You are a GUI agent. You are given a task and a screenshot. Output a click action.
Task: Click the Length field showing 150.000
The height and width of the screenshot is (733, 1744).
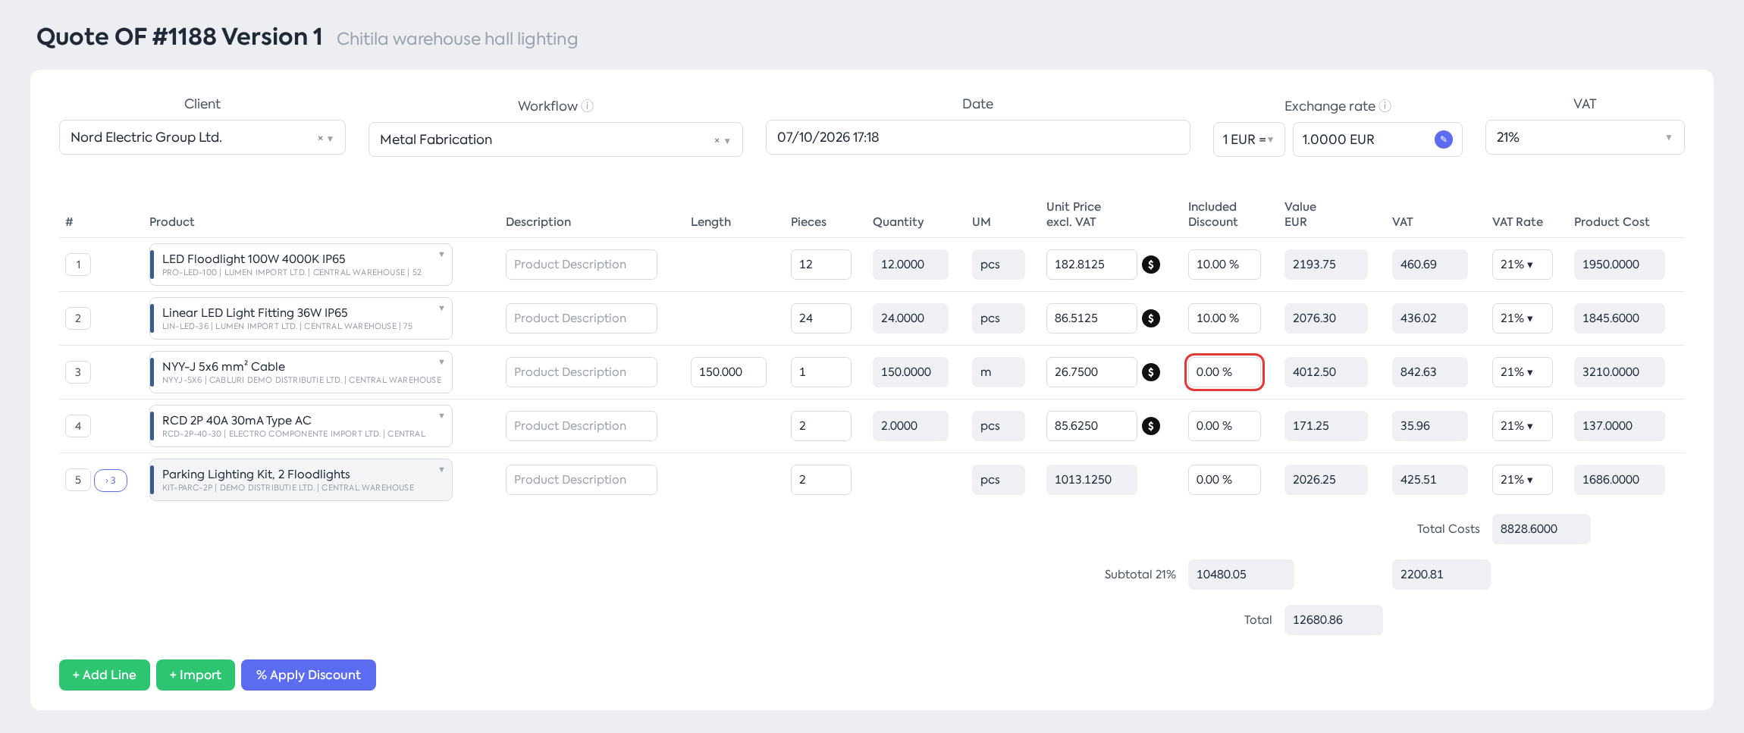click(x=729, y=372)
